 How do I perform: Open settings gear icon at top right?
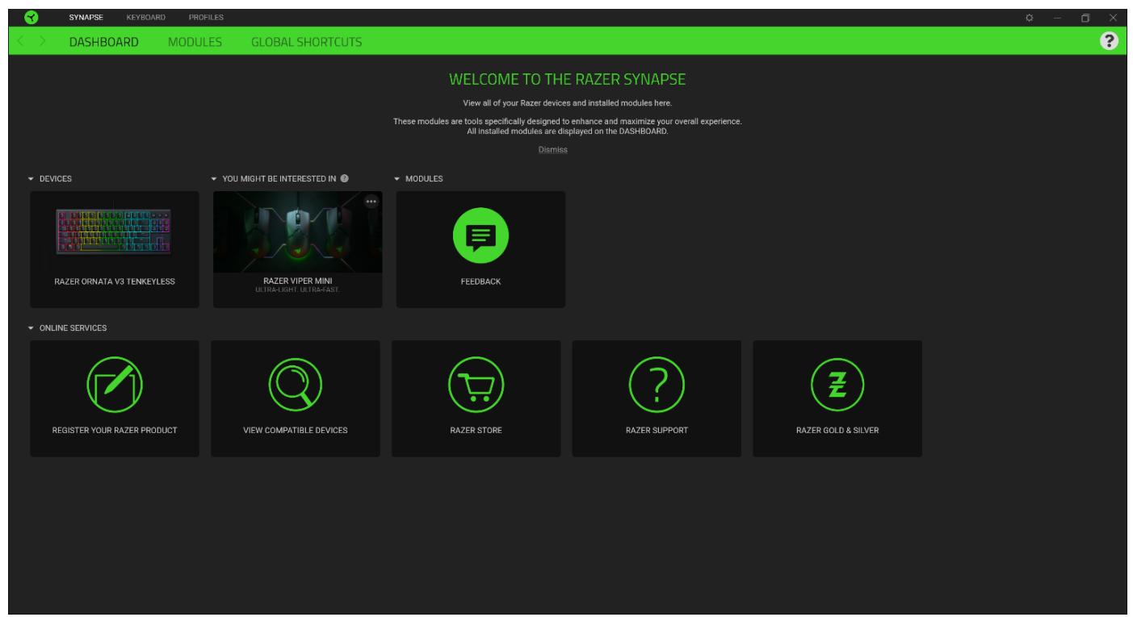click(1030, 17)
